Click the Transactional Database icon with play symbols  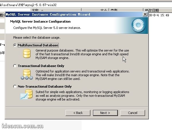[27, 74]
